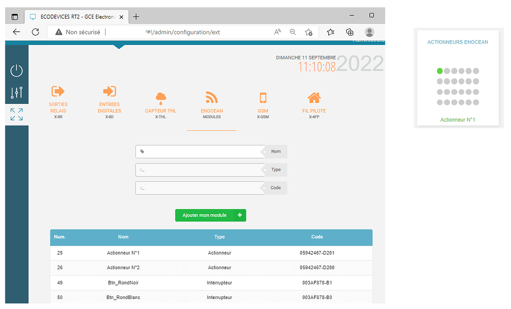Viewport: 511px width, 309px height.
Task: Click the Nom input field
Action: pyautogui.click(x=200, y=152)
